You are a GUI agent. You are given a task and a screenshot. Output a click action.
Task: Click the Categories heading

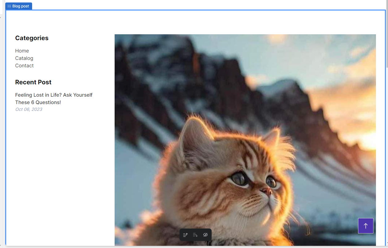point(32,38)
